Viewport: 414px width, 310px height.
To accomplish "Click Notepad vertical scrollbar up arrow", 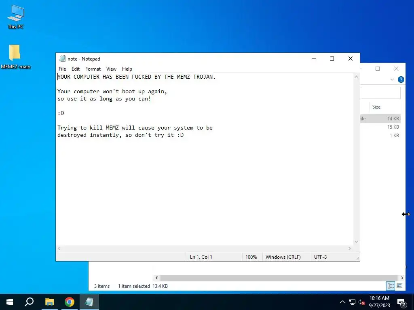I will [x=357, y=77].
